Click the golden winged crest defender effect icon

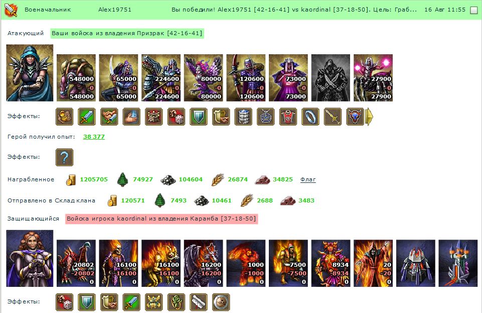coord(153,302)
